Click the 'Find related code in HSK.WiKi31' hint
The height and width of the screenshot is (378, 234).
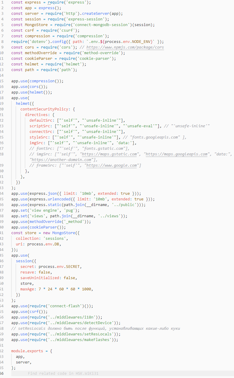(x=63, y=374)
